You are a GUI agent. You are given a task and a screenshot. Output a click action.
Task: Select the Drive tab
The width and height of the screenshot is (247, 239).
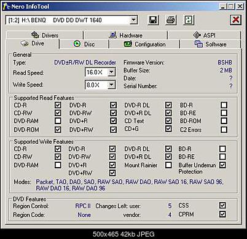33,44
